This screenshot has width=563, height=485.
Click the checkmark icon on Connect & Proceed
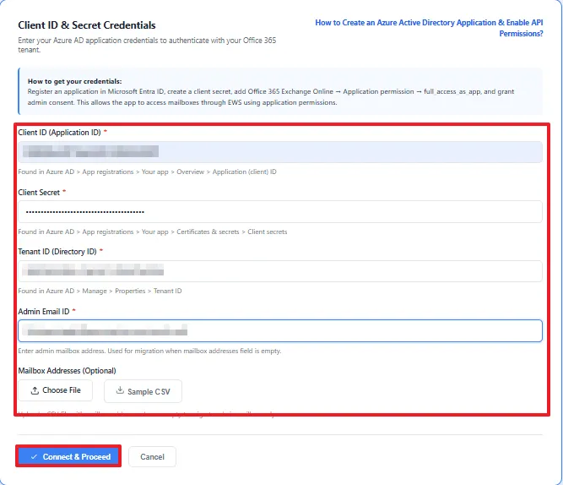(34, 456)
